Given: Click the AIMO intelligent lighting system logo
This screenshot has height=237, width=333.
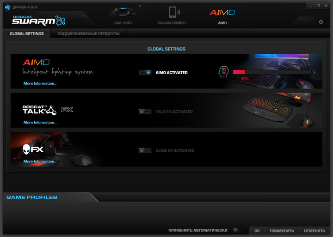Looking at the screenshot, I should coord(57,67).
